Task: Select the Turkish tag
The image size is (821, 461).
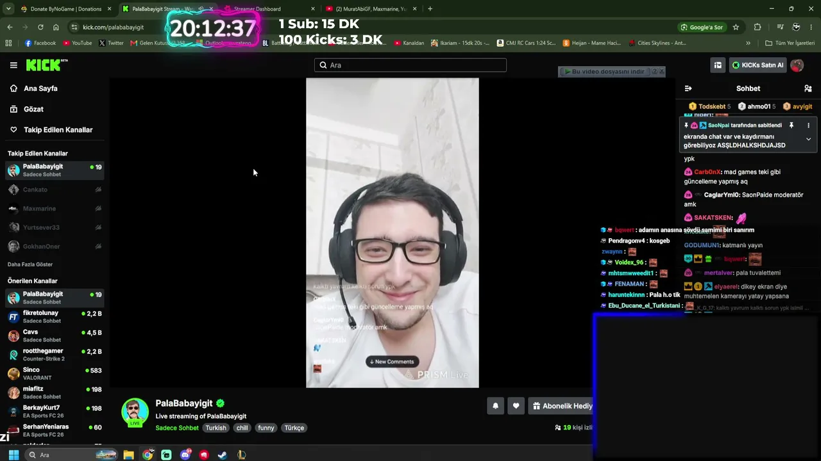Action: pos(216,428)
